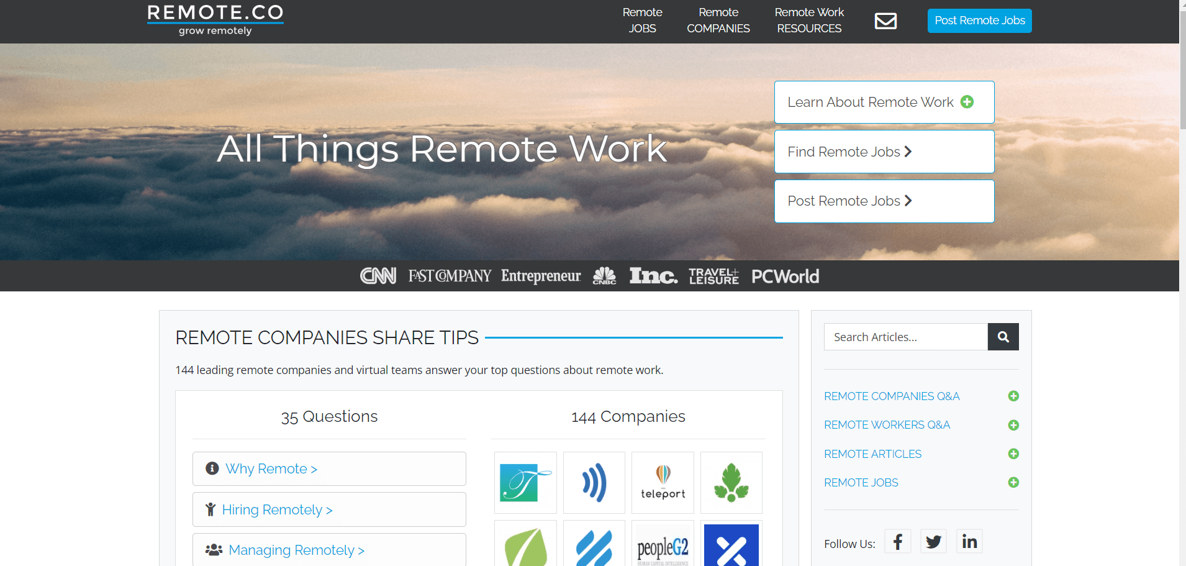Click the envelope mail icon in header
Viewport: 1186px width, 566px height.
pos(885,21)
